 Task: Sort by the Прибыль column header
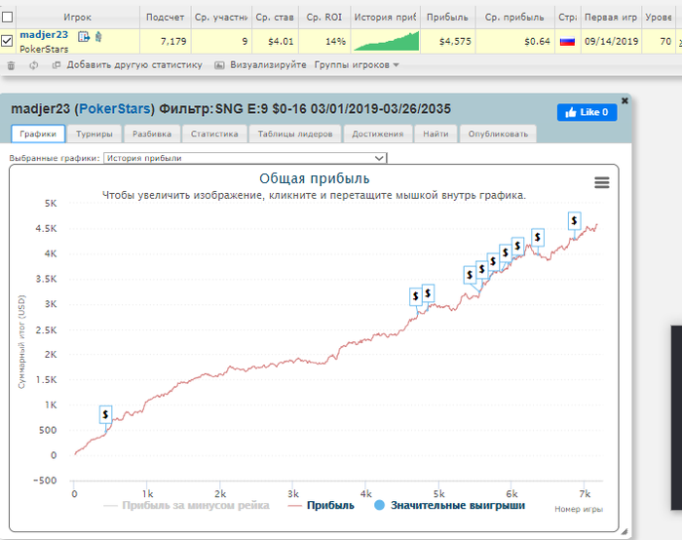pos(447,18)
